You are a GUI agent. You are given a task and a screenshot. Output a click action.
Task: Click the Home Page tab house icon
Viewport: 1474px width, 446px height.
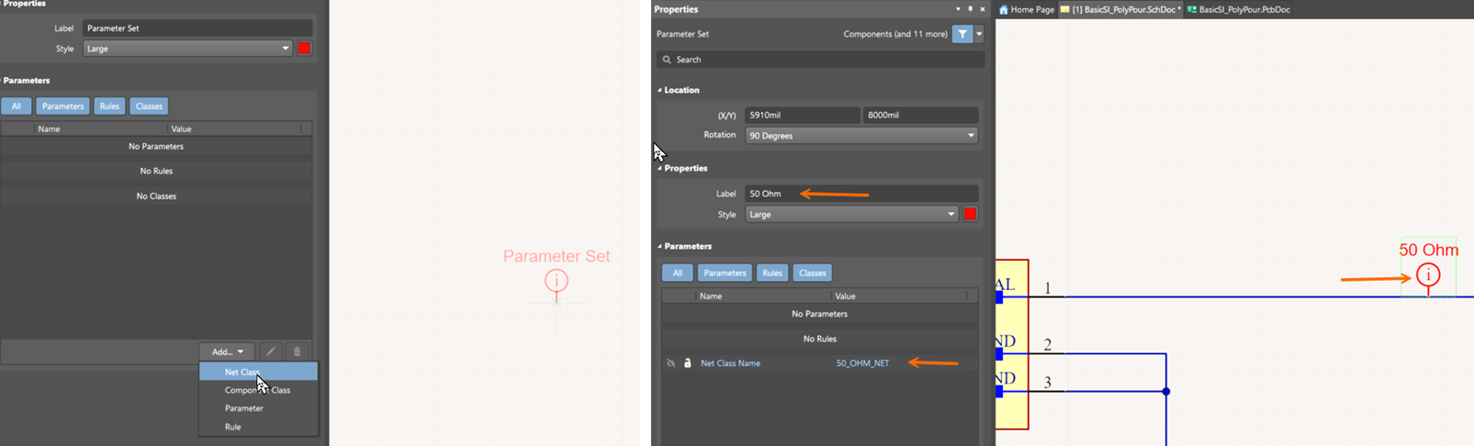point(1004,9)
